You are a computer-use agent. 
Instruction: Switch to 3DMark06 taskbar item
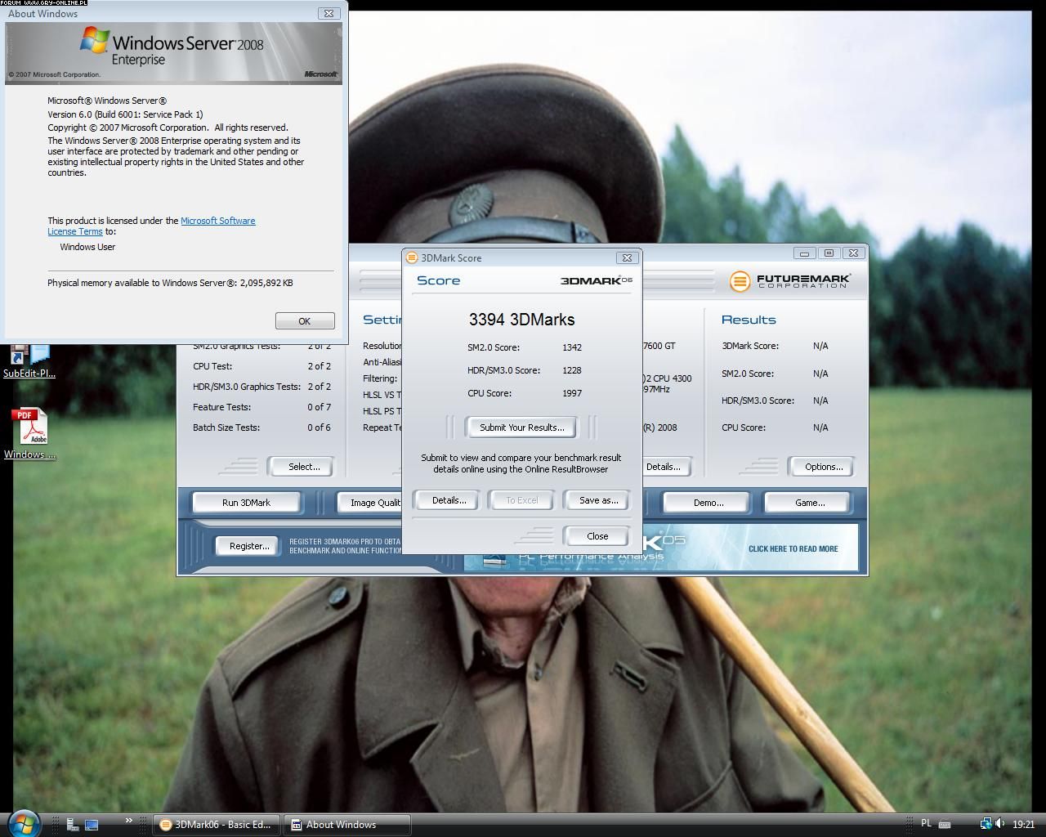pos(217,825)
